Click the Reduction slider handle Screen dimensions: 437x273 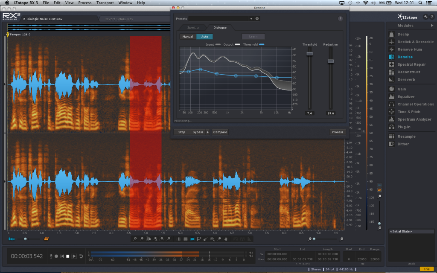(x=331, y=61)
